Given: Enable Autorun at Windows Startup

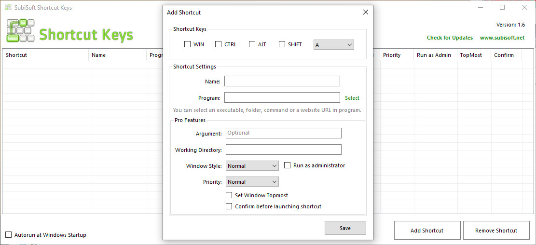Looking at the screenshot, I should point(9,235).
